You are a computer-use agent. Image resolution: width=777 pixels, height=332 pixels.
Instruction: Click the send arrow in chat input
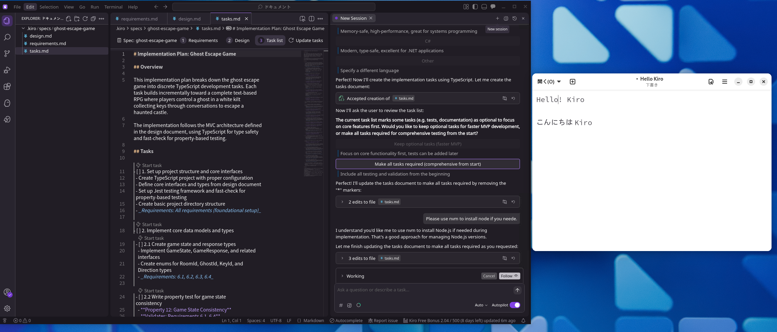coord(517,290)
